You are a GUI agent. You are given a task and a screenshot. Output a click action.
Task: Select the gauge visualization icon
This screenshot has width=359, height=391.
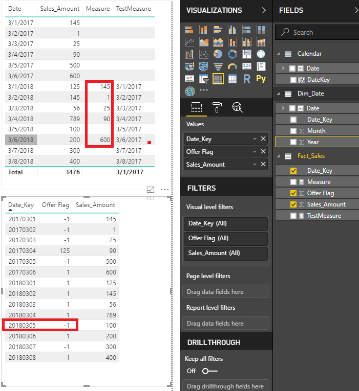[233, 66]
